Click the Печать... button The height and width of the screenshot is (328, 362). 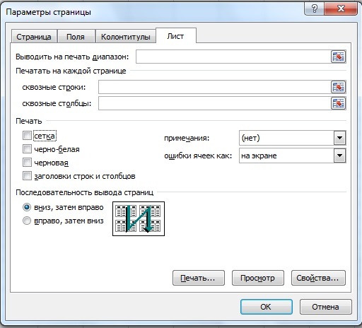click(199, 278)
